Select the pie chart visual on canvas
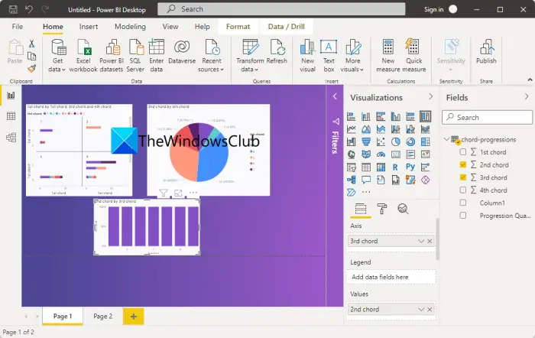Image resolution: width=535 pixels, height=338 pixels. pos(209,150)
